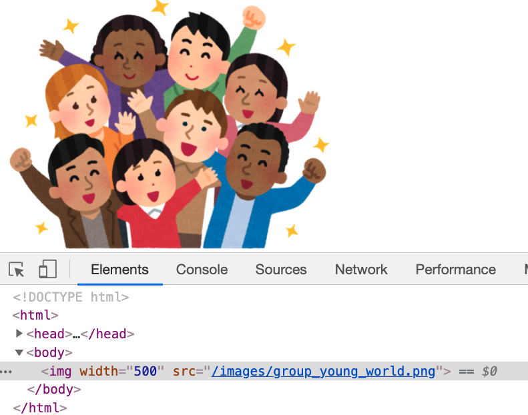This screenshot has height=415, width=528.
Task: Collapse the body element triangle
Action: 19,352
